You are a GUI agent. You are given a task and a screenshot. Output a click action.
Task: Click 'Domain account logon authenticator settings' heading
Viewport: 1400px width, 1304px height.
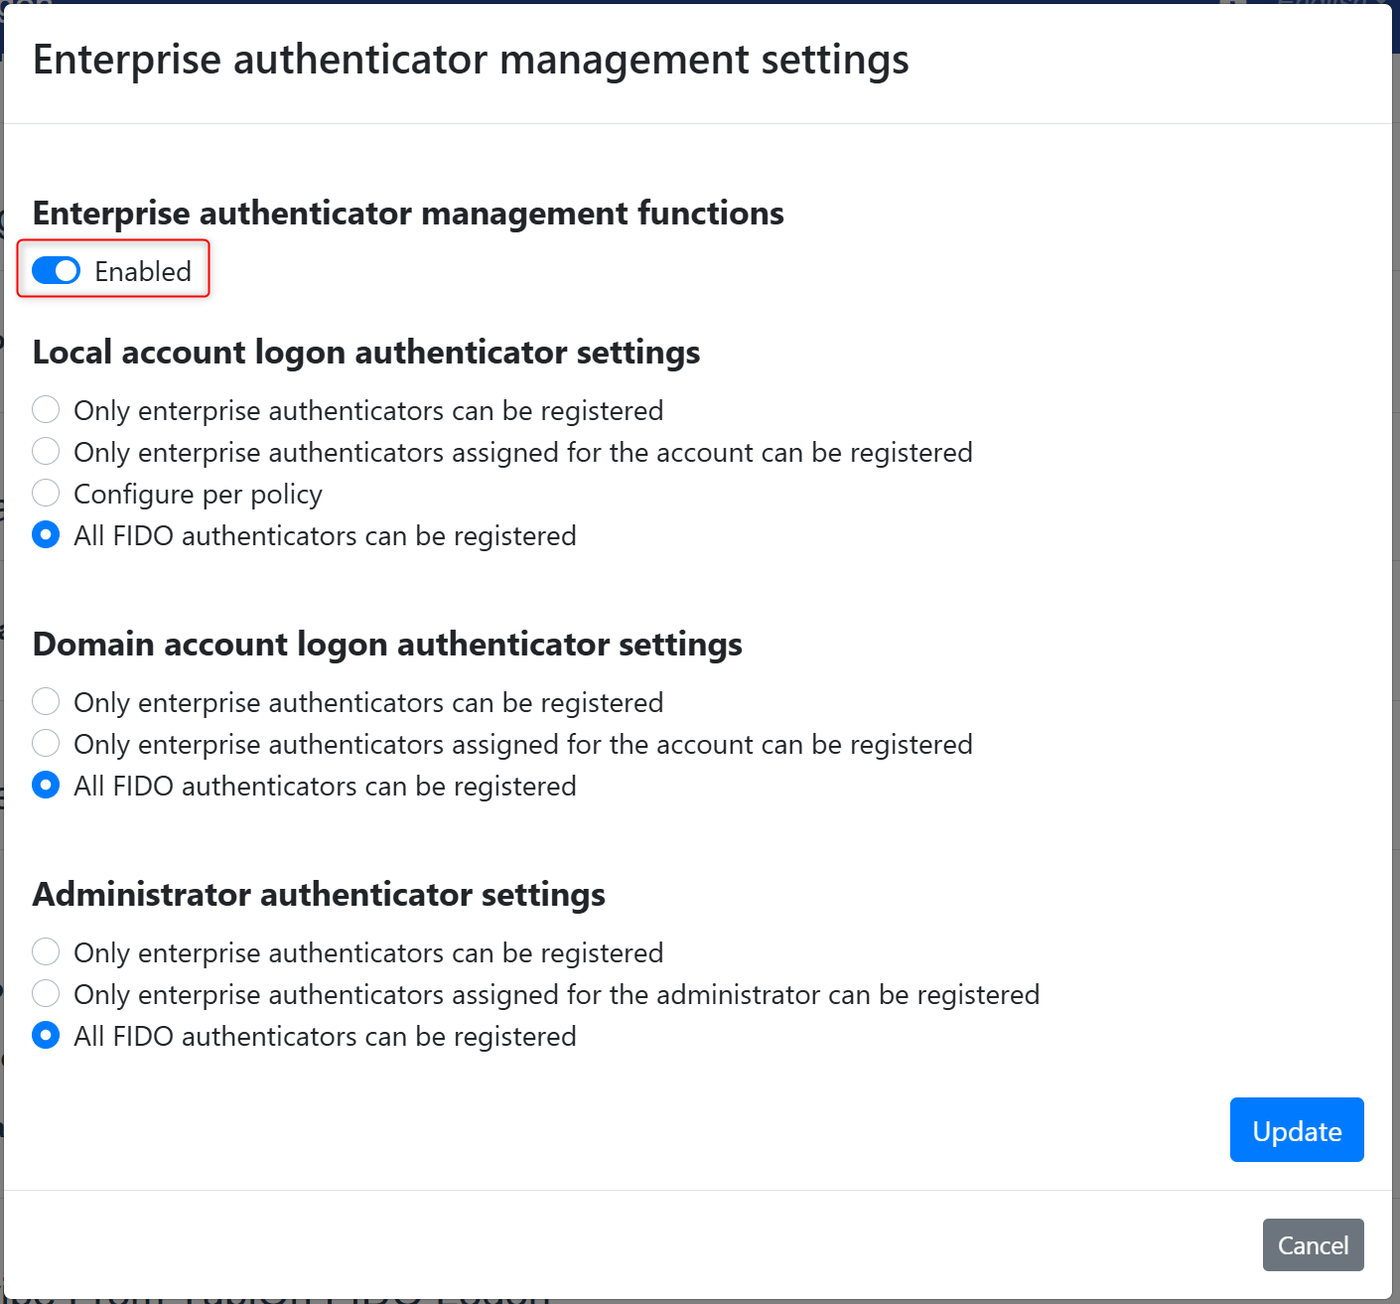(387, 645)
